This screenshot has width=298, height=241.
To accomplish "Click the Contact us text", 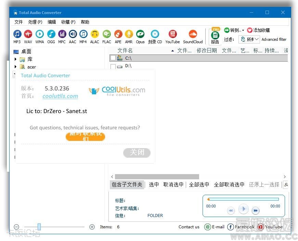I will click(189, 227).
